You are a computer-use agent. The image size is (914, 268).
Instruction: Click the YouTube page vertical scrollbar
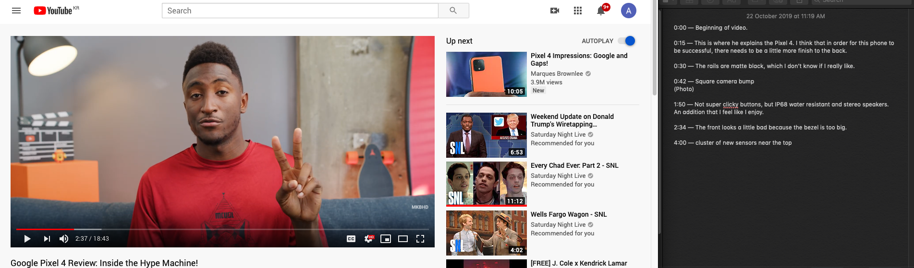click(654, 48)
